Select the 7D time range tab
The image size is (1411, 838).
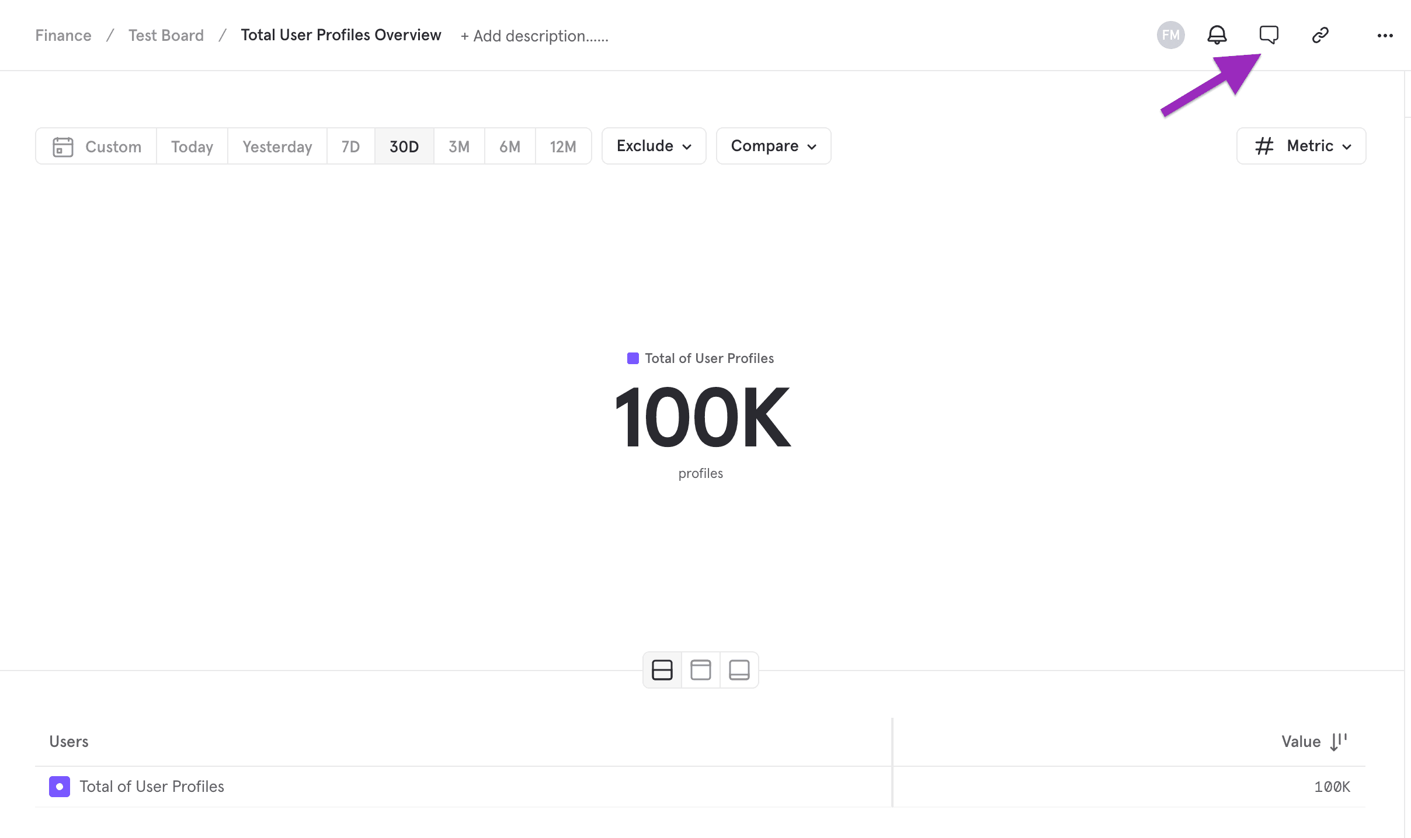[x=350, y=146]
